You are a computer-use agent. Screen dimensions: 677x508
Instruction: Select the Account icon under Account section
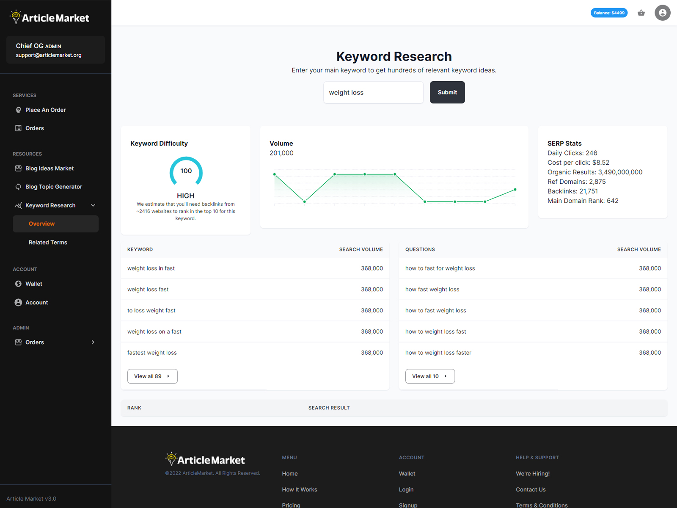[18, 302]
